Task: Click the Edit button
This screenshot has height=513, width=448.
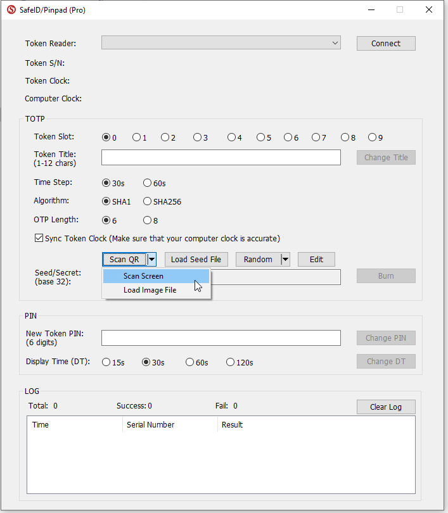Action: 316,259
